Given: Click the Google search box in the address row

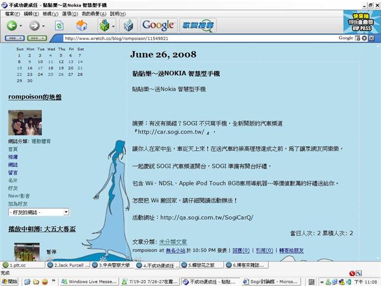Looking at the screenshot, I should coord(346,38).
